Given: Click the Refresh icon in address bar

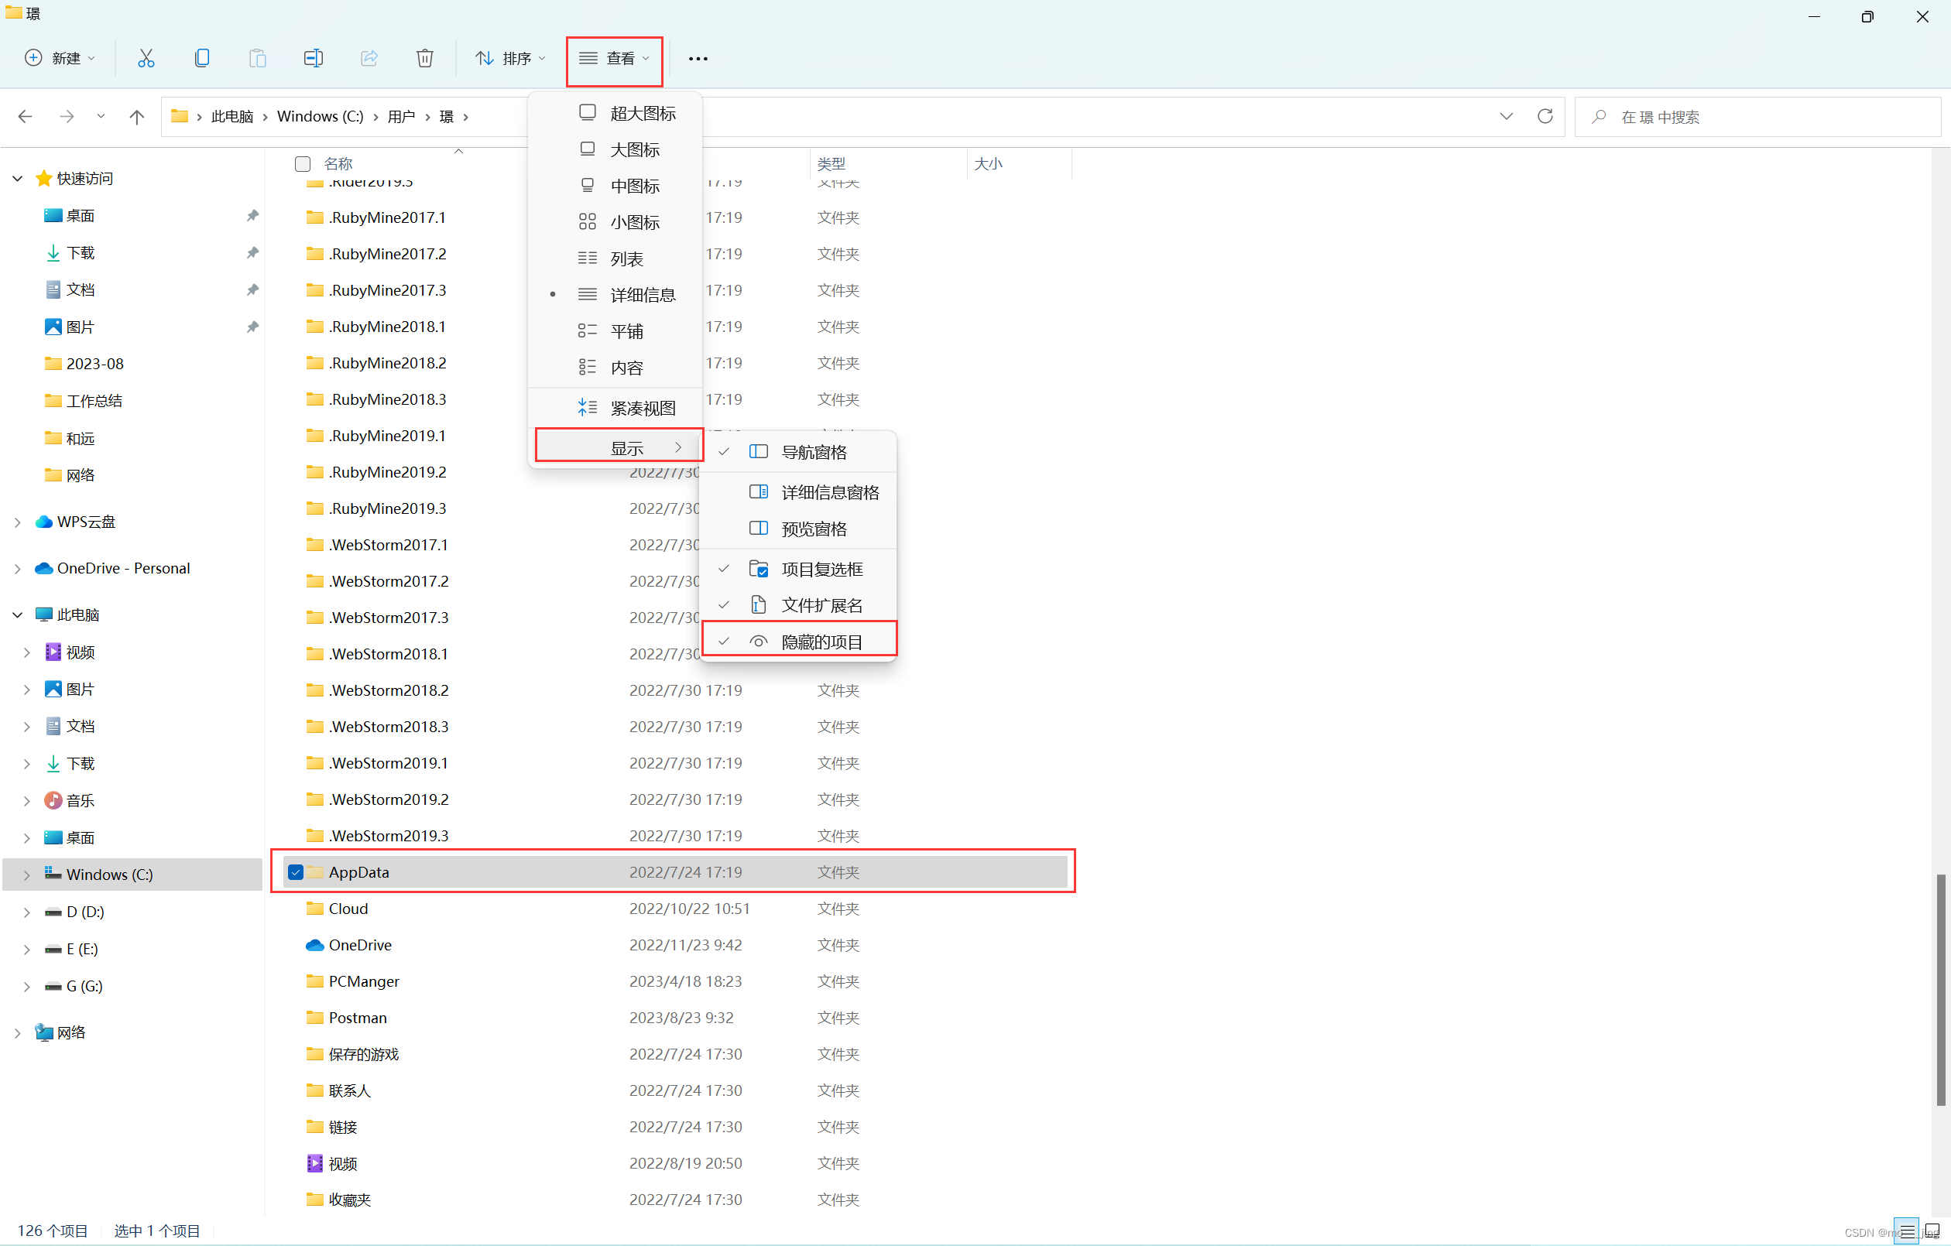Looking at the screenshot, I should [1545, 117].
